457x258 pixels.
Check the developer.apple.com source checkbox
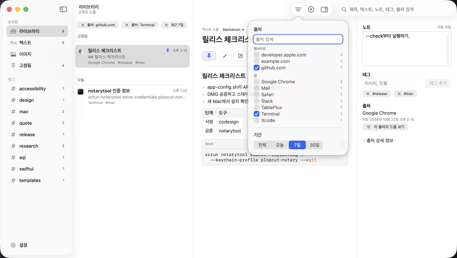click(256, 55)
